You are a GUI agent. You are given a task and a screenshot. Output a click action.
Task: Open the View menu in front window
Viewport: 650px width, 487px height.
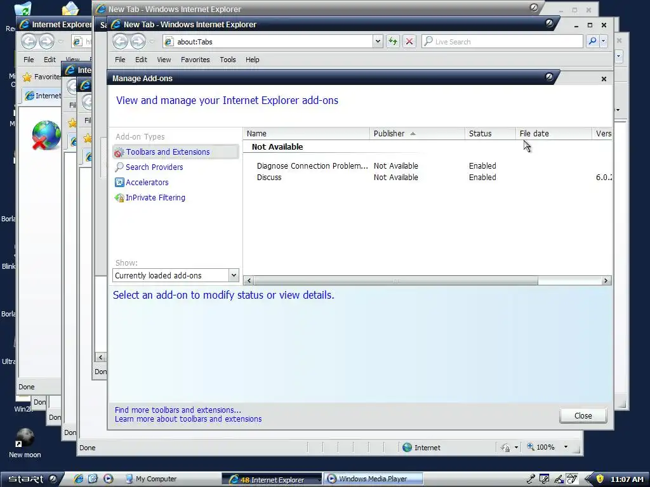click(x=164, y=60)
